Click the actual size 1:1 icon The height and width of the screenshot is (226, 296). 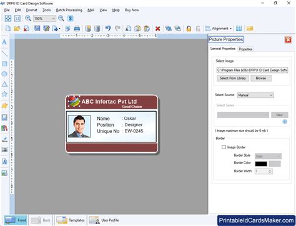pos(17,19)
